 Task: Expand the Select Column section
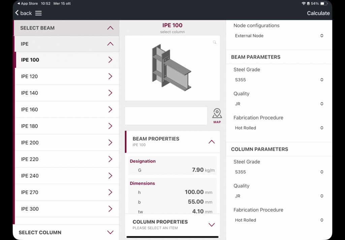tap(110, 232)
